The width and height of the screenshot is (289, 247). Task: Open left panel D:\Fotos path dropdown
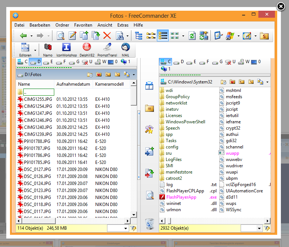[134, 75]
